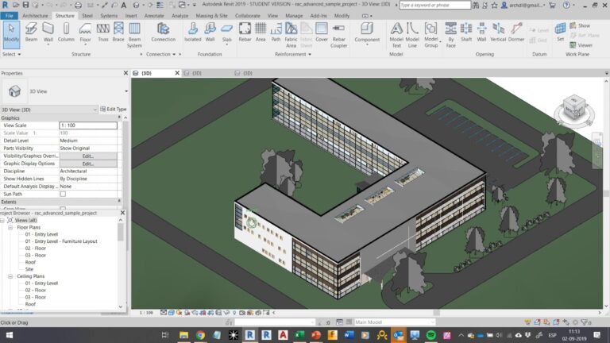Image resolution: width=610 pixels, height=343 pixels.
Task: Open the Component tool
Action: (367, 33)
